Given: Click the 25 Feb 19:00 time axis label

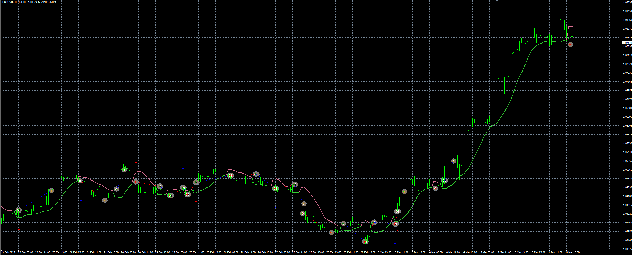Looking at the screenshot, I should pos(214,252).
